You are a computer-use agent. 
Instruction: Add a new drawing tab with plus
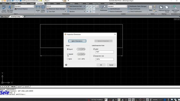pos(24,17)
